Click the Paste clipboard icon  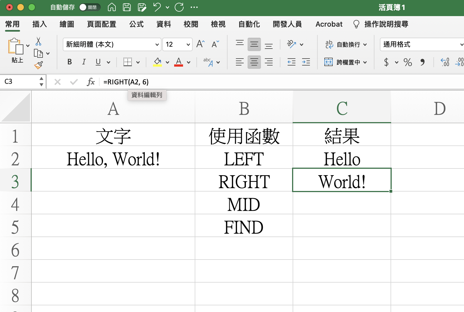16,46
